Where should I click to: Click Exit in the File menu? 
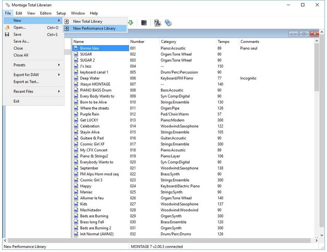(16, 101)
